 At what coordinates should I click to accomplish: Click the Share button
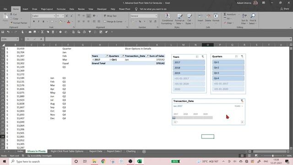pos(285,9)
